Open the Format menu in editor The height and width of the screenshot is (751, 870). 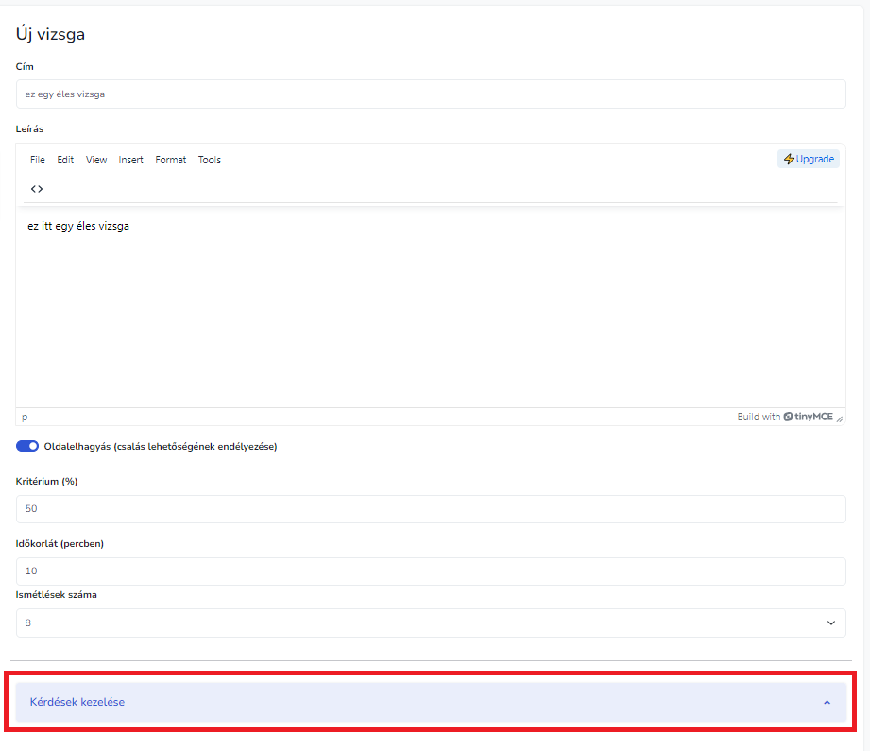click(171, 160)
